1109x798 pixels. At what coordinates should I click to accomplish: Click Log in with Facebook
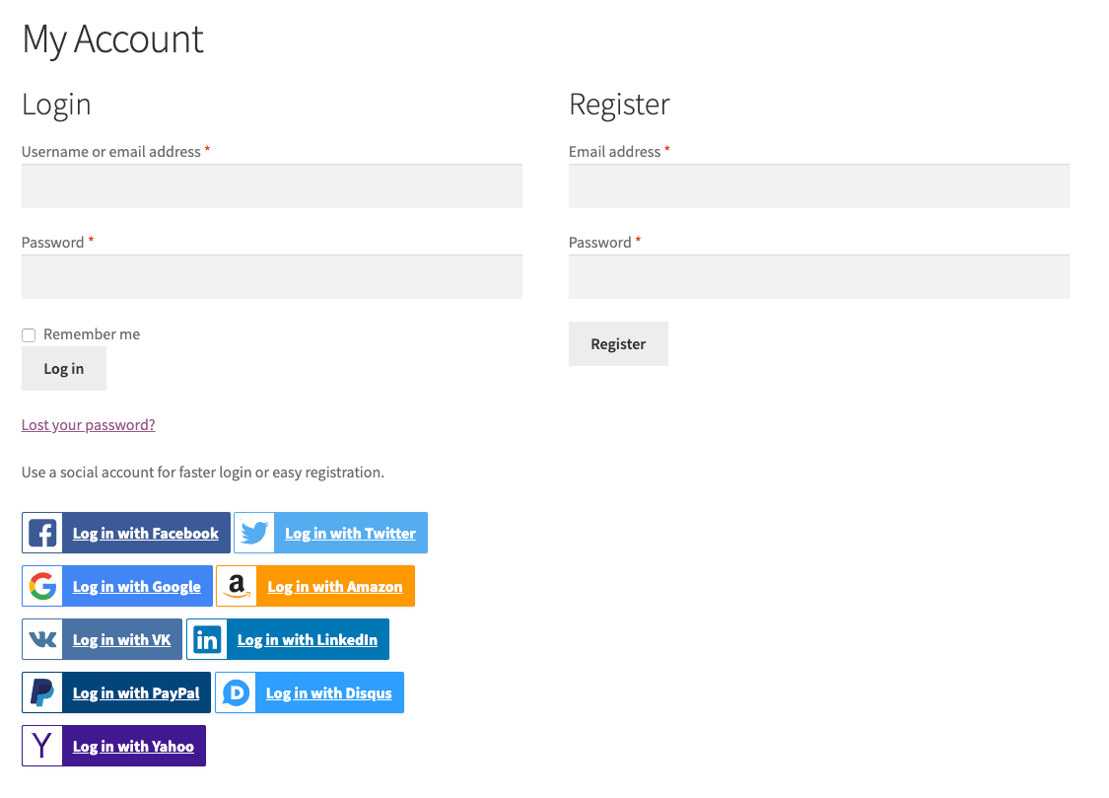pyautogui.click(x=145, y=533)
